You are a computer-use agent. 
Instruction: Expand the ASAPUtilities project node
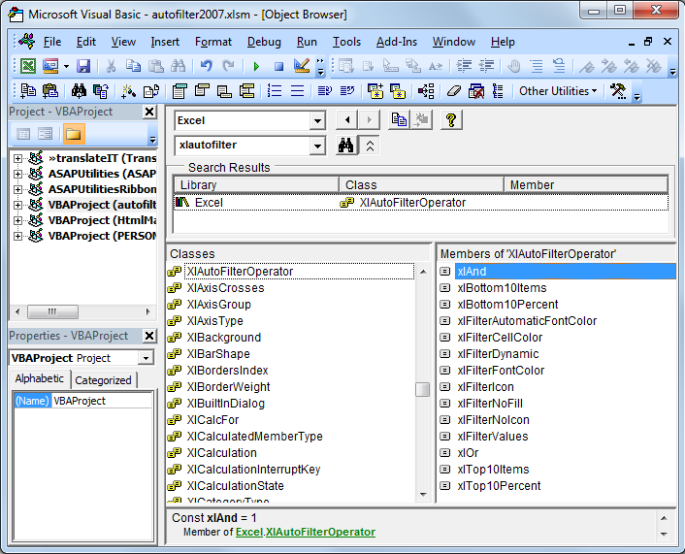17,174
